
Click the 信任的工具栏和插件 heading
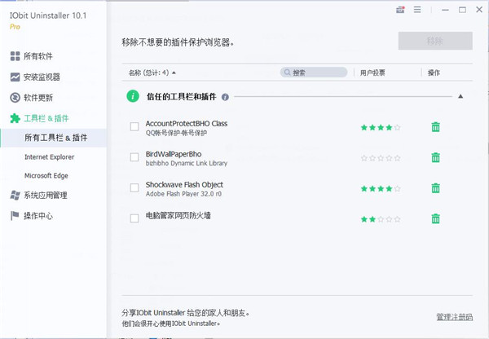[x=182, y=96]
